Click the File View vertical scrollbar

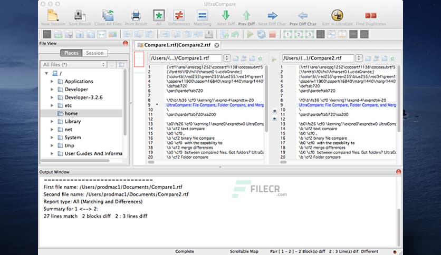coord(125,105)
